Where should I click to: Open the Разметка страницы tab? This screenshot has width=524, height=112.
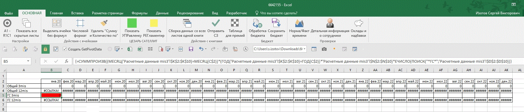pyautogui.click(x=107, y=13)
